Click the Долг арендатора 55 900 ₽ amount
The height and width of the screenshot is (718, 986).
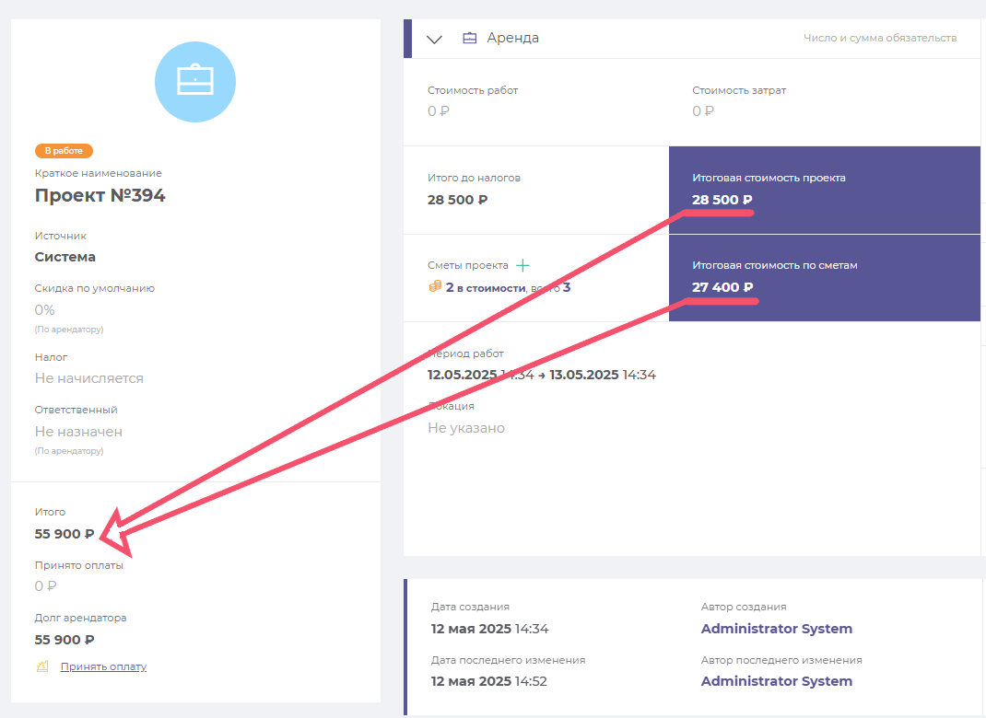[x=65, y=640]
